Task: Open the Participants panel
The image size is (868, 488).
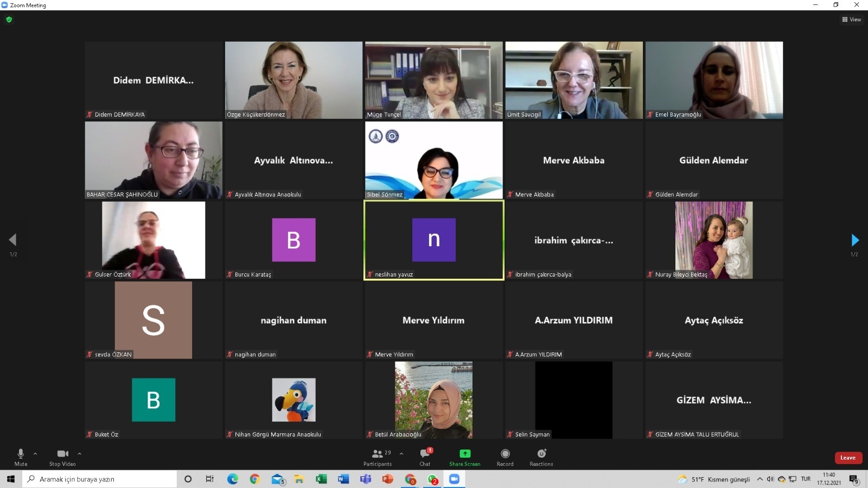Action: click(378, 457)
